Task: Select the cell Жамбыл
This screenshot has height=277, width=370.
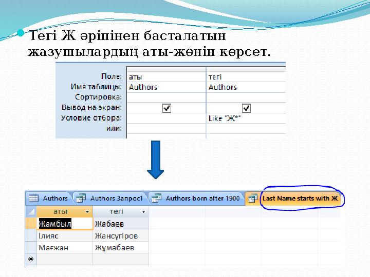Action: 64,224
